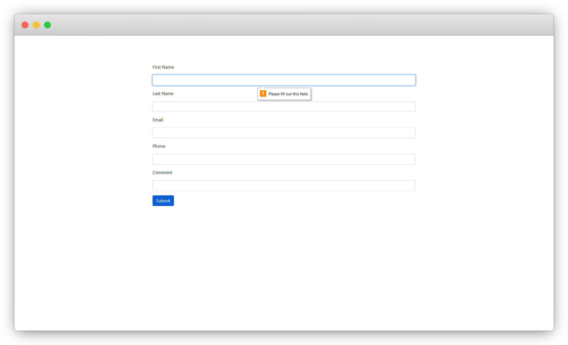Screen dimensions: 568x345
Task: Click the "Phone" label text
Action: tap(159, 146)
